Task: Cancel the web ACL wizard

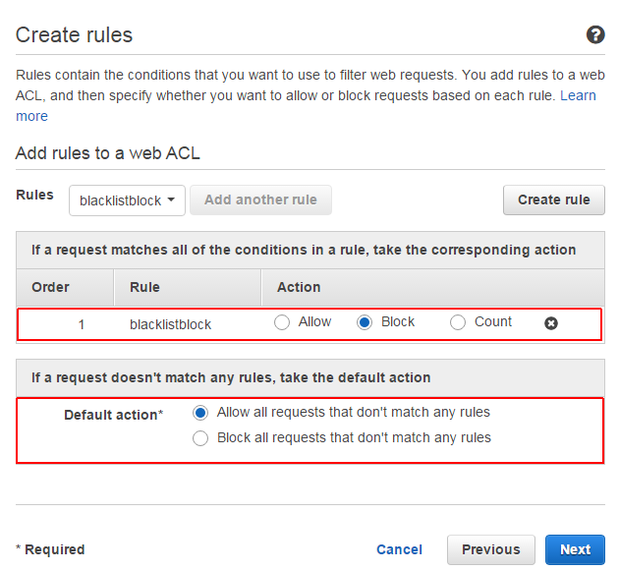Action: (399, 549)
